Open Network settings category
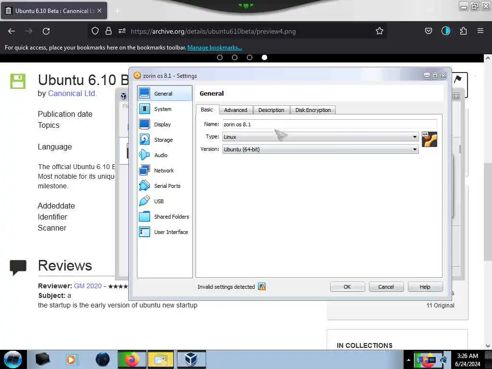This screenshot has width=492, height=369. tap(164, 171)
